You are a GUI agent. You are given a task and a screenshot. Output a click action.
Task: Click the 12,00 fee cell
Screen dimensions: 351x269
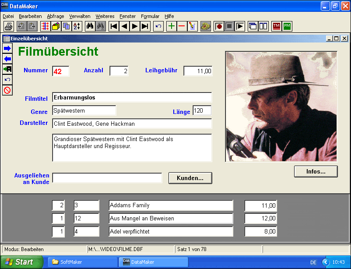click(261, 219)
